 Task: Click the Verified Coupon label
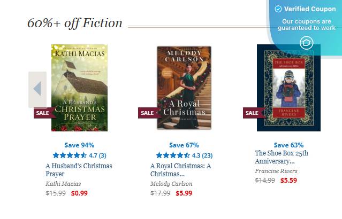[x=310, y=9]
